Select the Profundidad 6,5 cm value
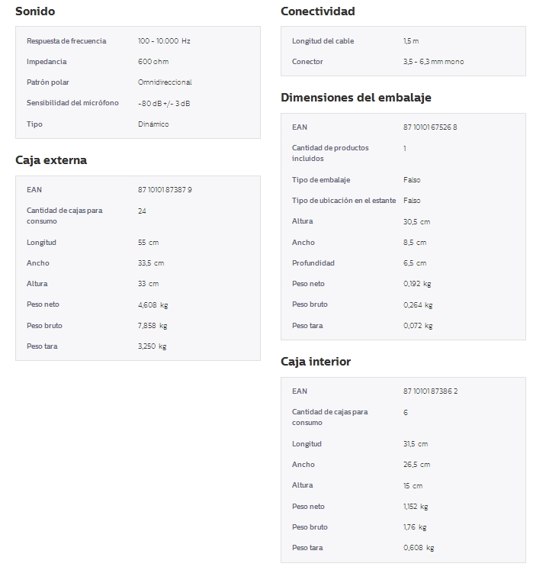The image size is (546, 570). [x=415, y=263]
